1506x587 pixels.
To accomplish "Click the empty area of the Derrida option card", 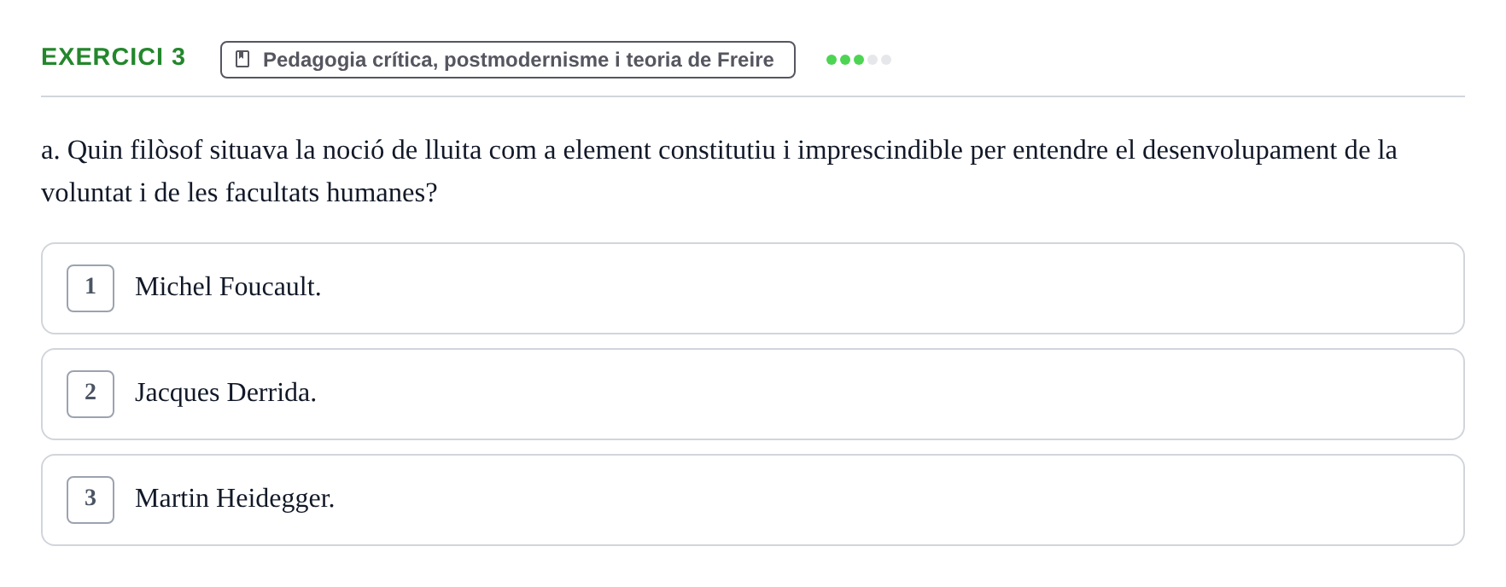I will click(888, 394).
